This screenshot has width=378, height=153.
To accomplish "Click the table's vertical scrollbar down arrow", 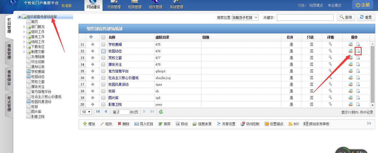I will pyautogui.click(x=373, y=105).
